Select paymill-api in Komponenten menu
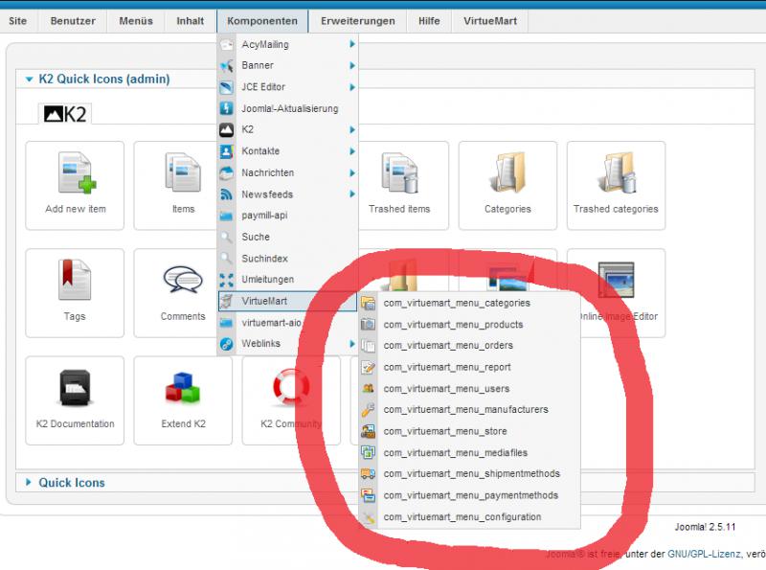Viewport: 766px width, 570px height. click(288, 216)
